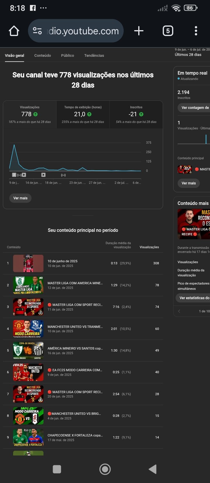
Task: Click the video play marker near 18 de jun
Action: tap(43, 175)
